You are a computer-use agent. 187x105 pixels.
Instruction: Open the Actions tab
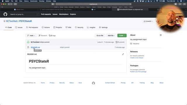[x=46, y=27]
